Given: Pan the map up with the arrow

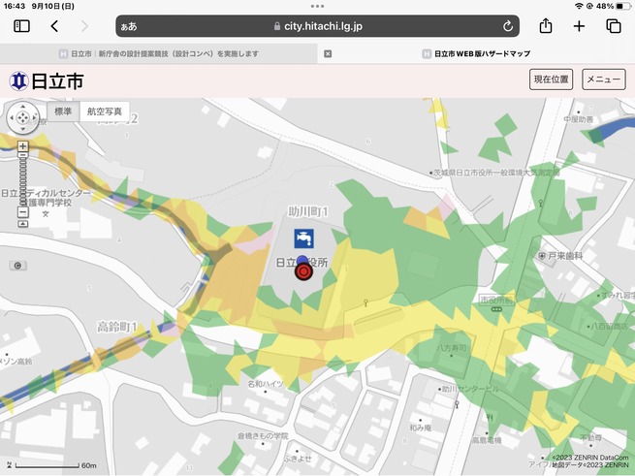Looking at the screenshot, I should 22,106.
